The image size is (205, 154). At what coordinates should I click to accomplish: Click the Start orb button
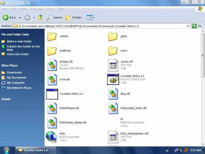7,151
